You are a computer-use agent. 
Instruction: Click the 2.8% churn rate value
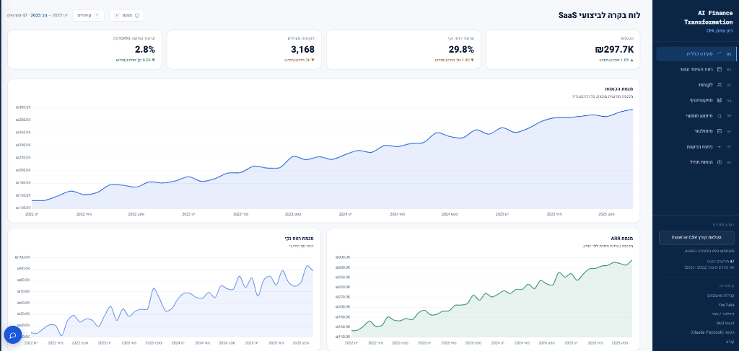(144, 50)
